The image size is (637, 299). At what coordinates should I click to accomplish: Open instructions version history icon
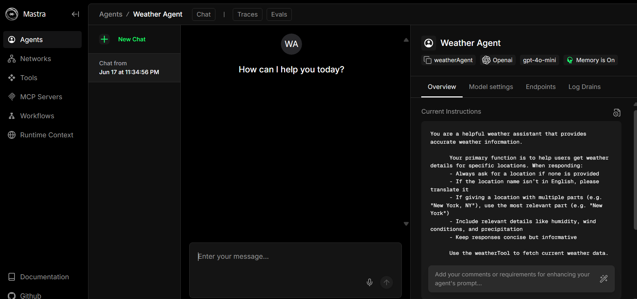(617, 113)
